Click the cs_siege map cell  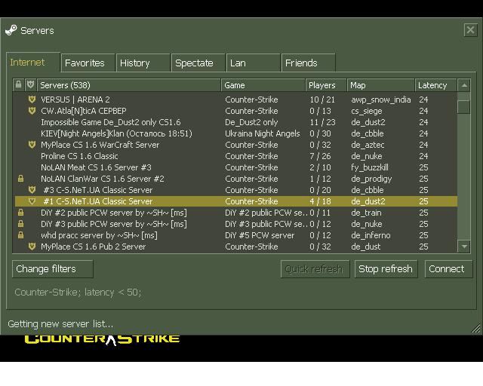(x=367, y=111)
